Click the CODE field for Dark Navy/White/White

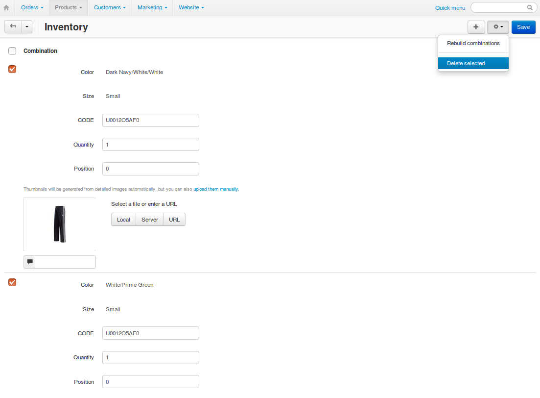151,121
